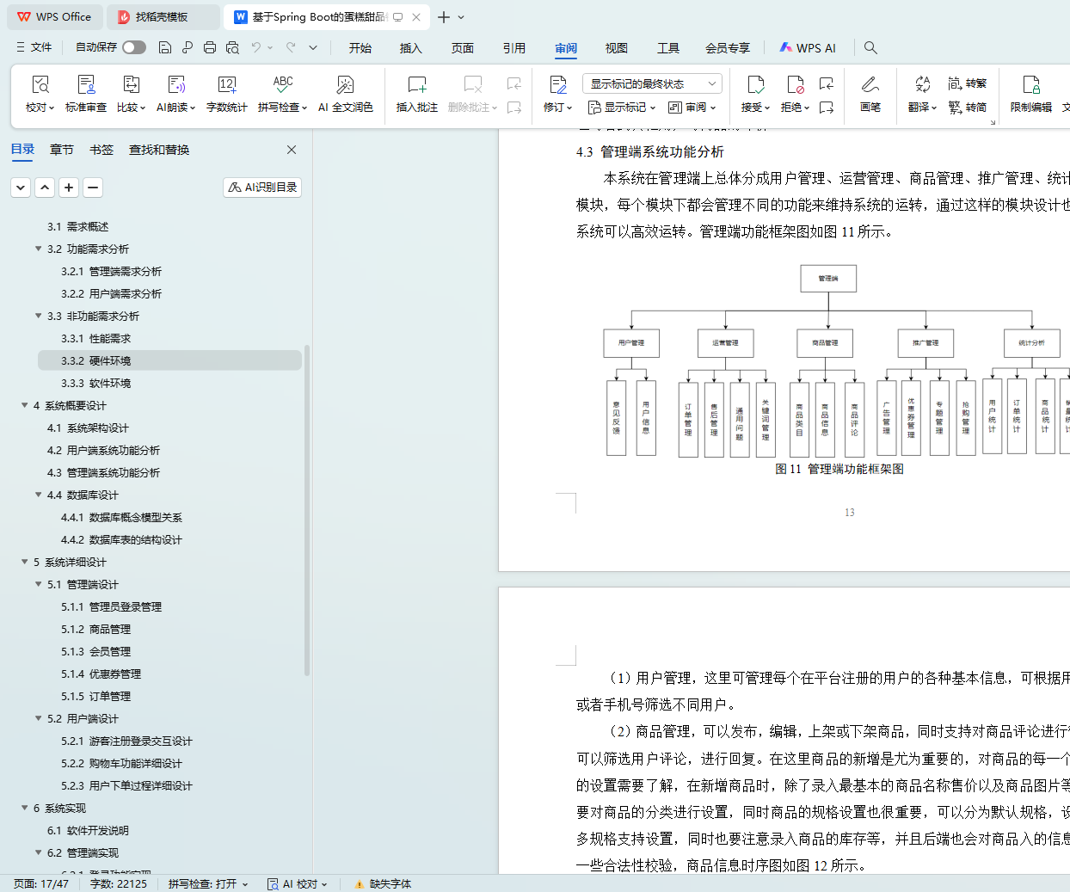This screenshot has width=1070, height=892.
Task: Jump to 5.1.2 商品管理 heading
Action: pos(110,629)
